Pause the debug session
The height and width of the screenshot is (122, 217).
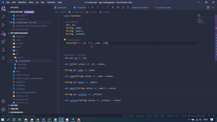coord(93,7)
